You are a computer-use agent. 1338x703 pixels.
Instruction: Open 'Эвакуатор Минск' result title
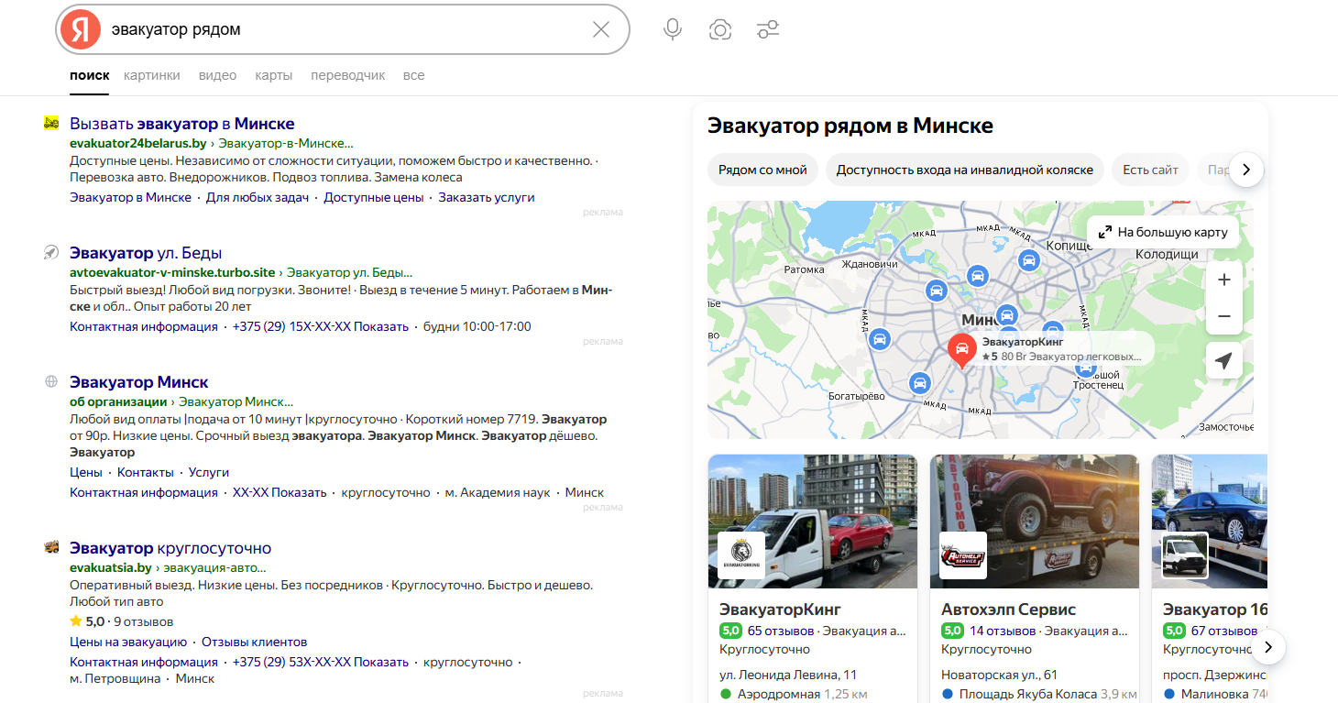pos(139,382)
